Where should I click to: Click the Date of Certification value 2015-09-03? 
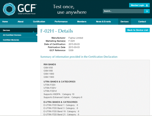click(74, 44)
